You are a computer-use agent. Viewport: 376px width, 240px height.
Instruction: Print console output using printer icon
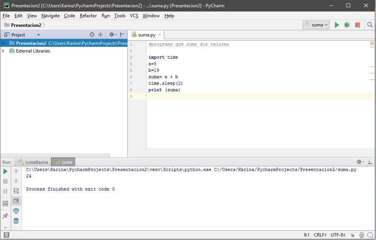(16, 210)
